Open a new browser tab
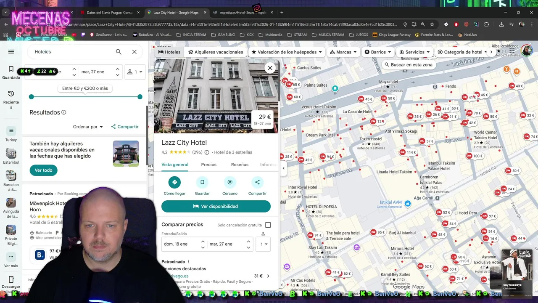 tap(282, 12)
